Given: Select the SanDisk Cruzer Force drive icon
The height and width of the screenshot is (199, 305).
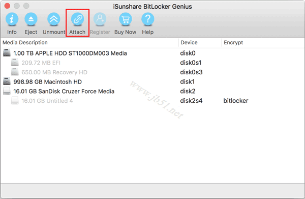Looking at the screenshot, I should coord(7,91).
